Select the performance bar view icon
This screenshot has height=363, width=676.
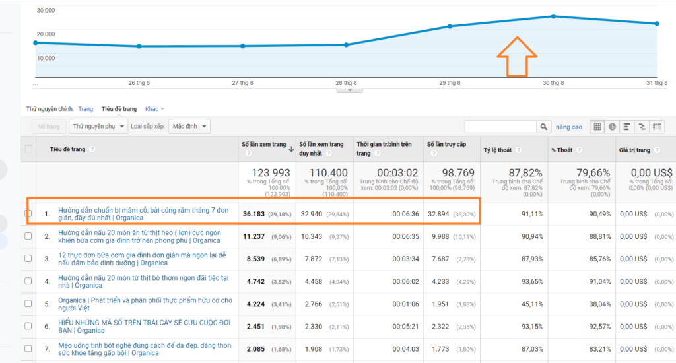[627, 127]
